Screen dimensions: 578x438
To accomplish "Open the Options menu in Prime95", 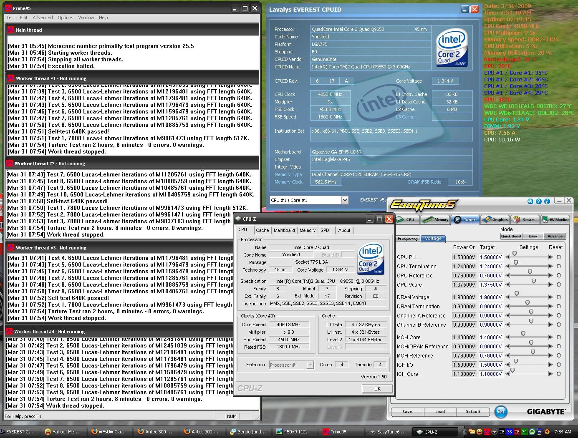I will click(x=66, y=18).
